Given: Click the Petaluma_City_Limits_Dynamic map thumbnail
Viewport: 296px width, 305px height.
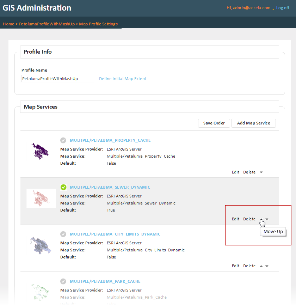Looking at the screenshot, I should [41, 245].
